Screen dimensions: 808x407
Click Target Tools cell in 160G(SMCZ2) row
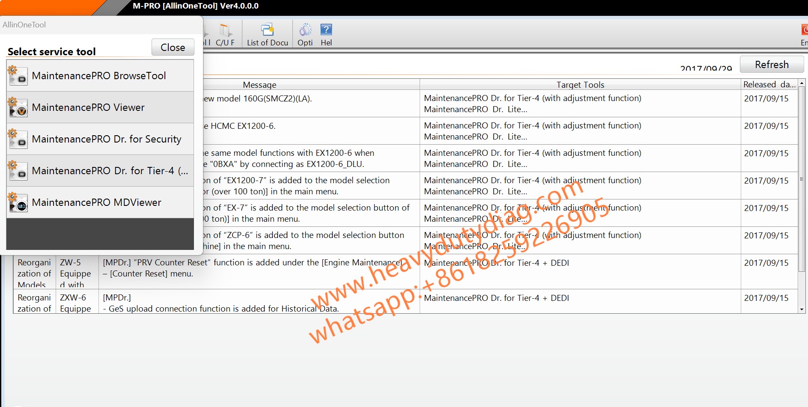pos(580,104)
